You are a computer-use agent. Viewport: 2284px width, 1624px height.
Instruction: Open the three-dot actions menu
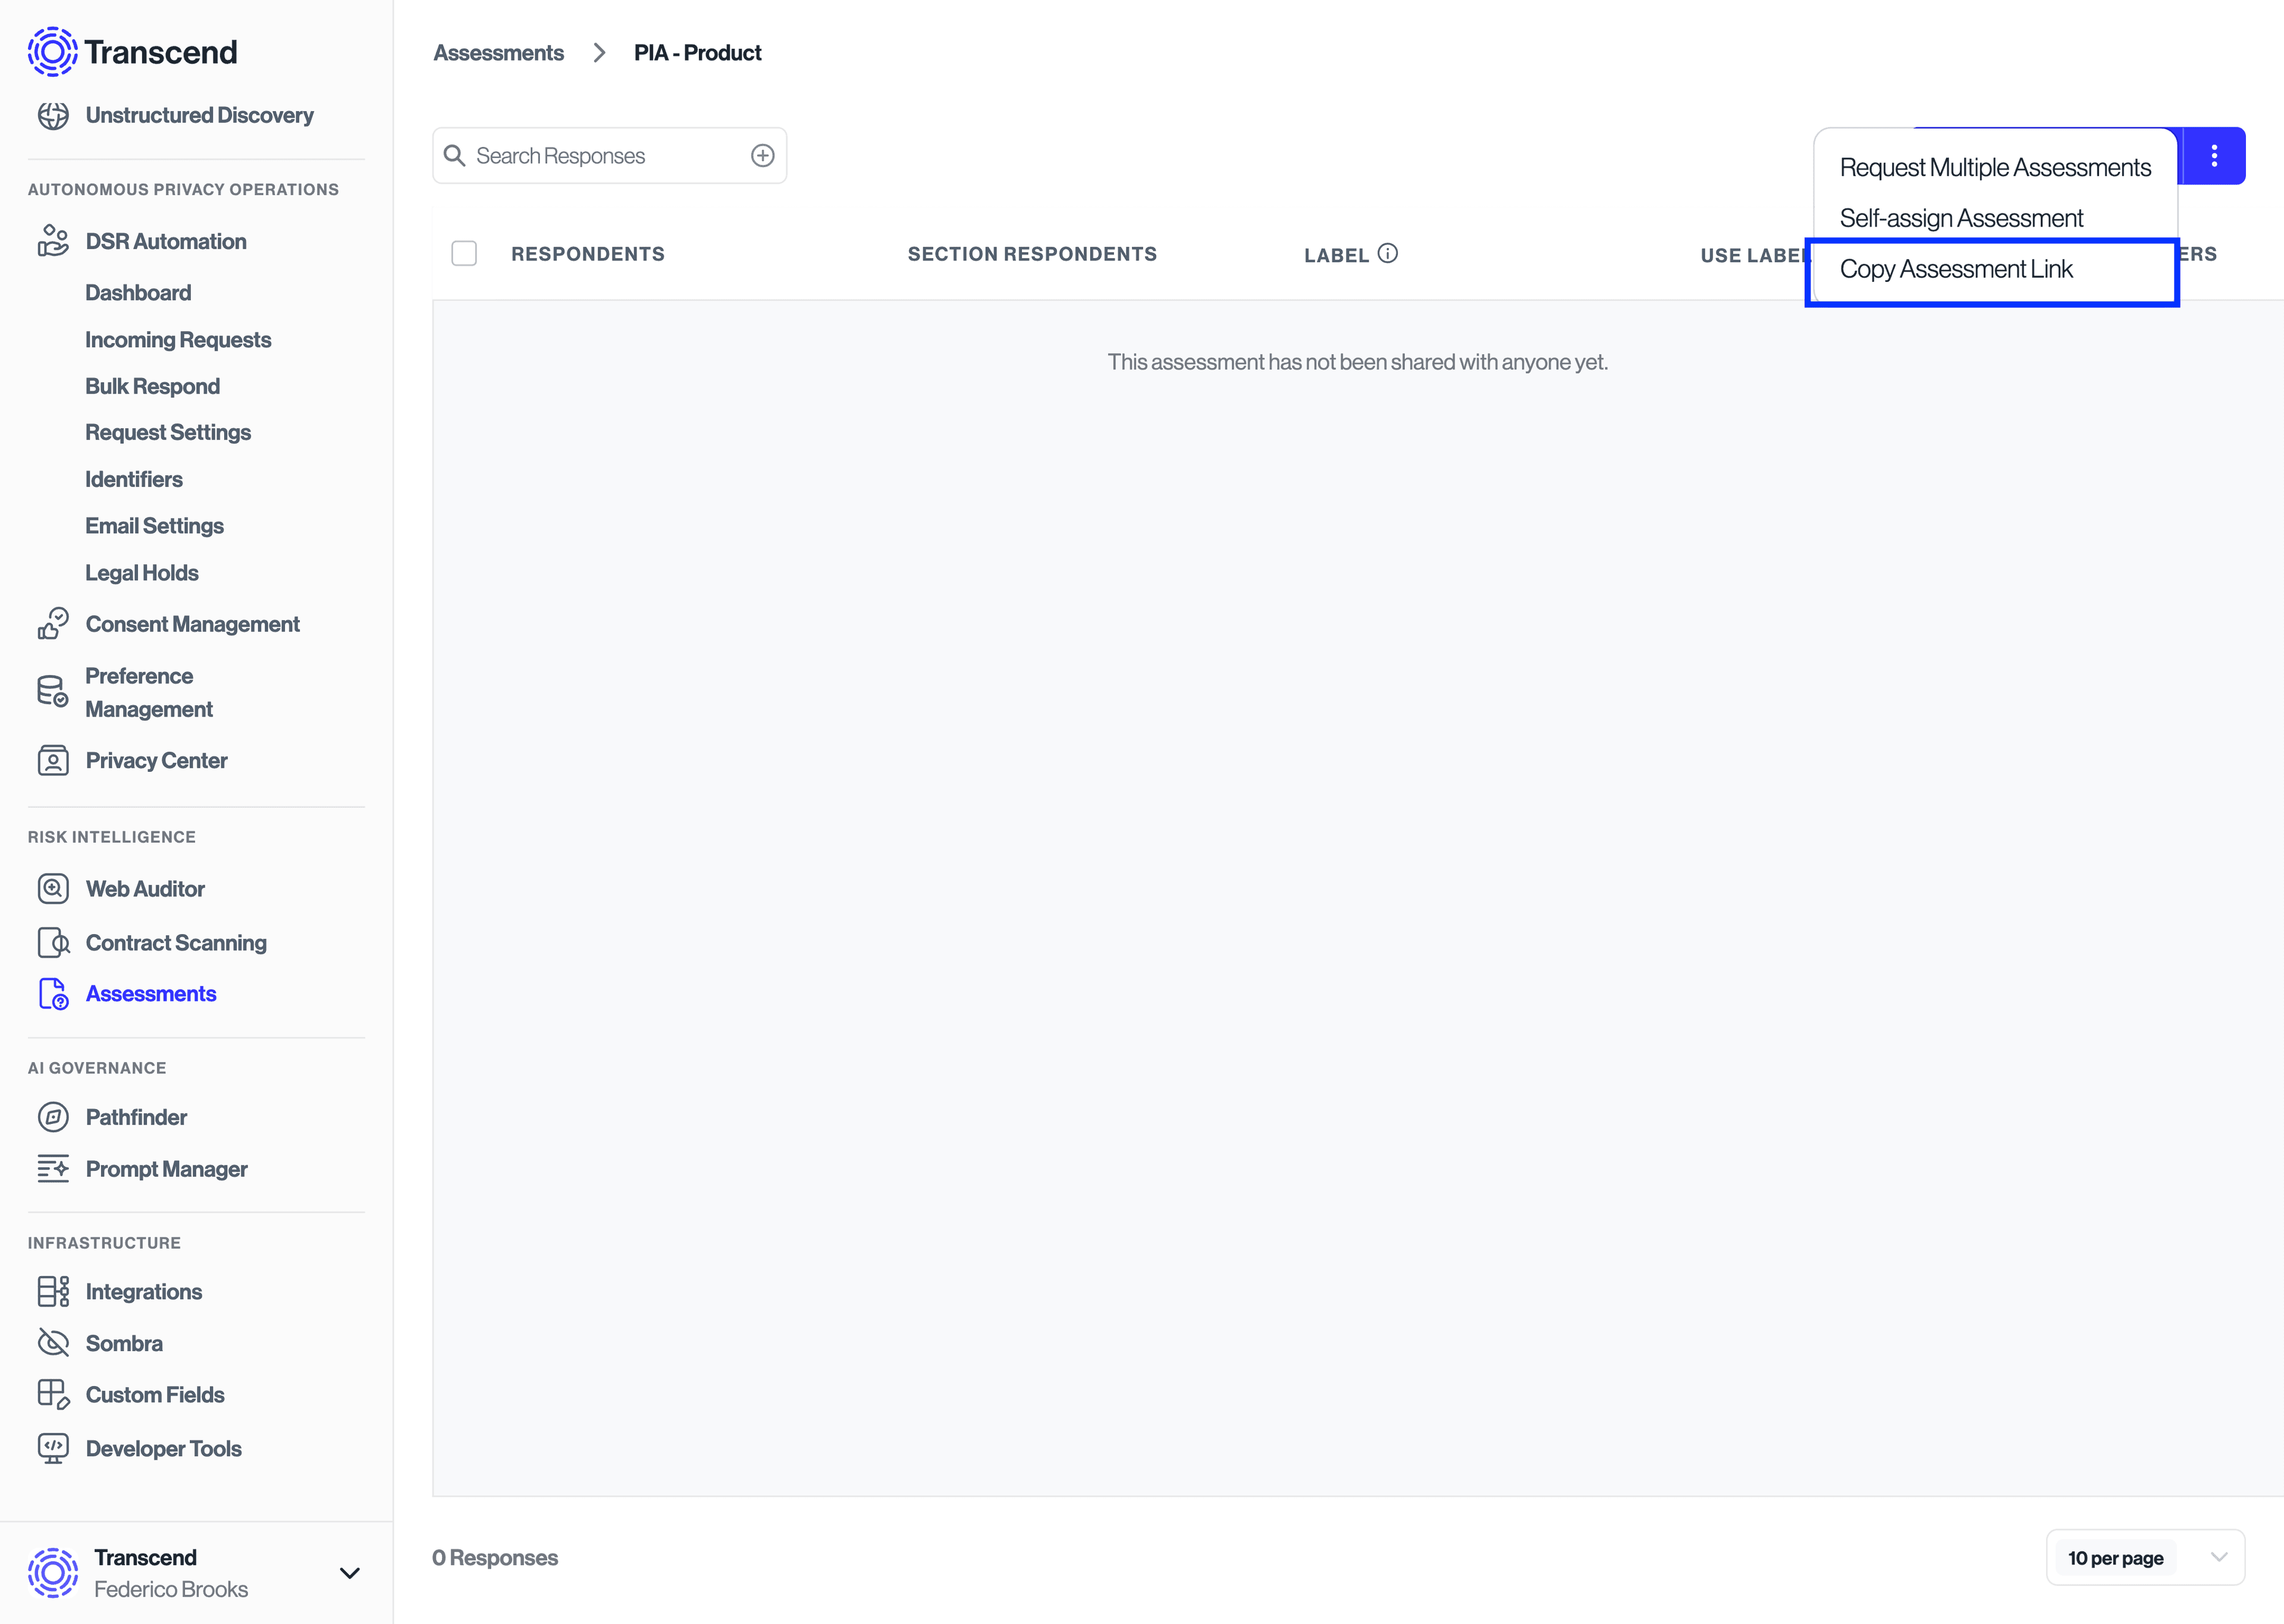coord(2214,155)
